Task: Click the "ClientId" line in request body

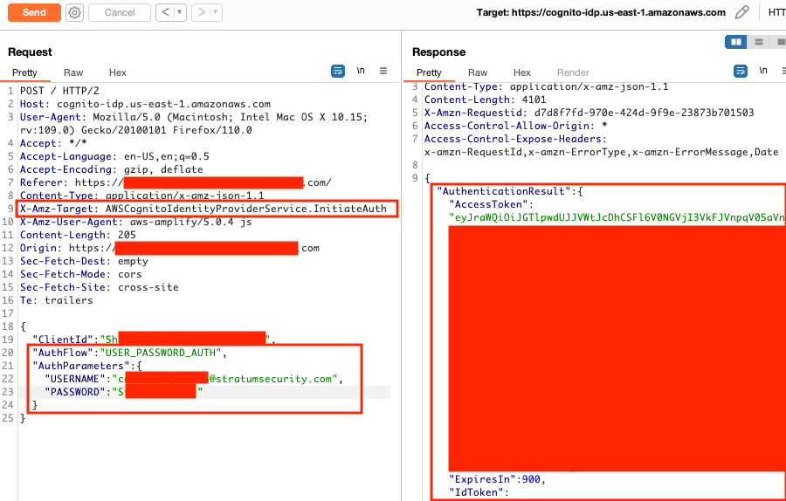Action: [x=155, y=340]
